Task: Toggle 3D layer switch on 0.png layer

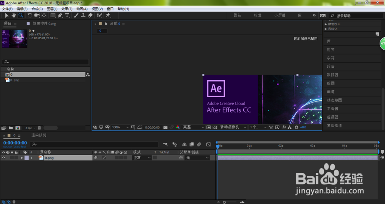Action: [x=125, y=158]
